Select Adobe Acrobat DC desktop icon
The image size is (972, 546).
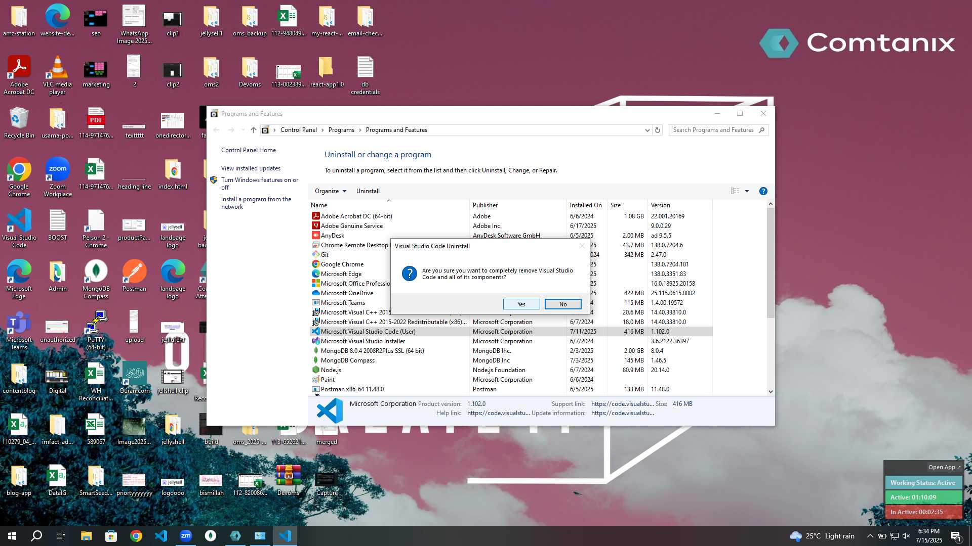pos(19,75)
